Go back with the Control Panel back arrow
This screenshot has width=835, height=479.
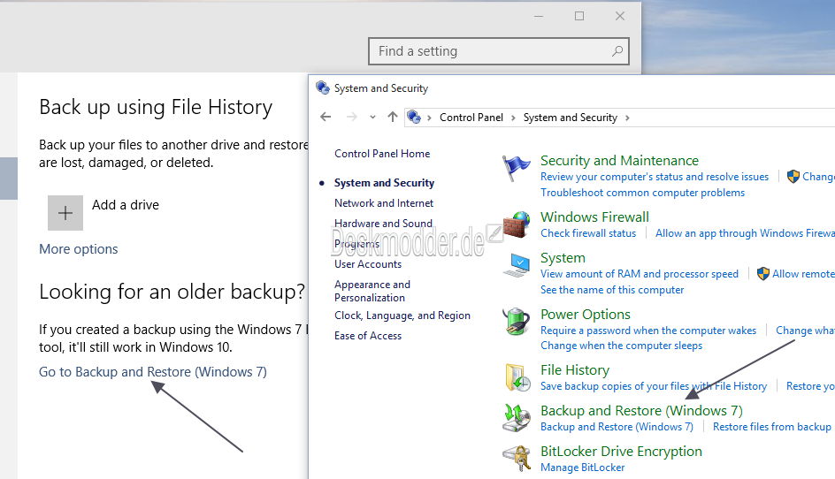pos(326,117)
